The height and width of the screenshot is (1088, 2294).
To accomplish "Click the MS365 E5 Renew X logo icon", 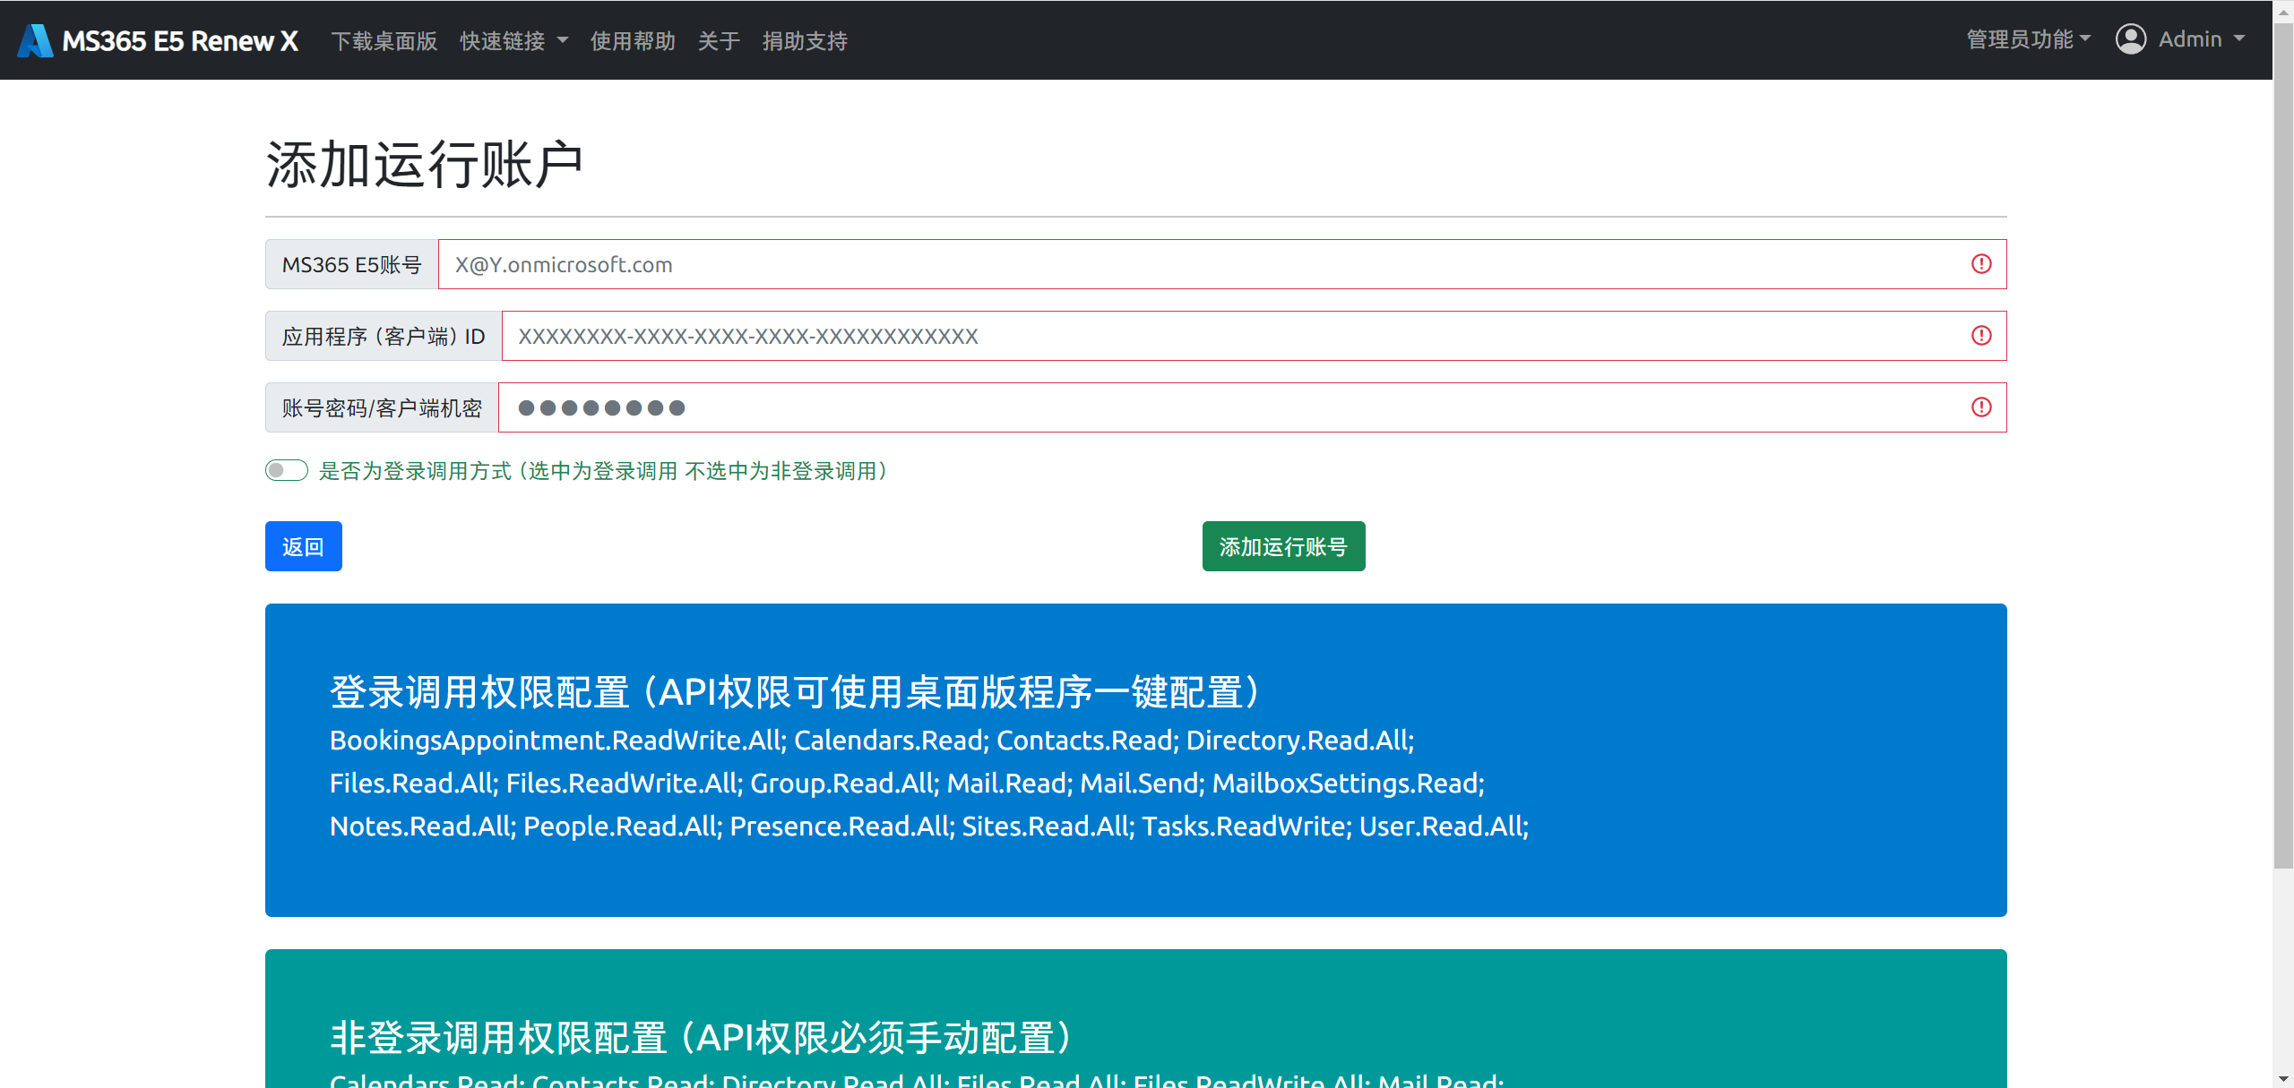I will pos(34,39).
